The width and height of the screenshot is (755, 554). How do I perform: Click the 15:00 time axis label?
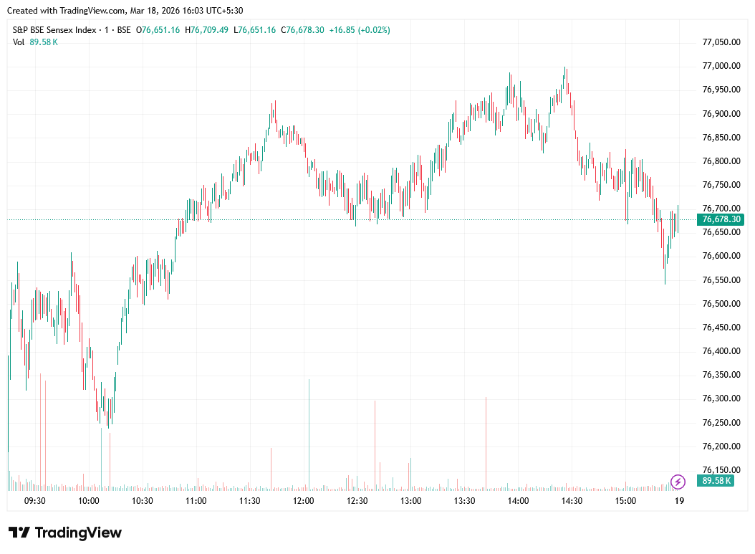click(625, 501)
